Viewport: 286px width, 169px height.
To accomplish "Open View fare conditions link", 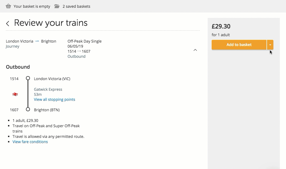I will click(x=30, y=142).
